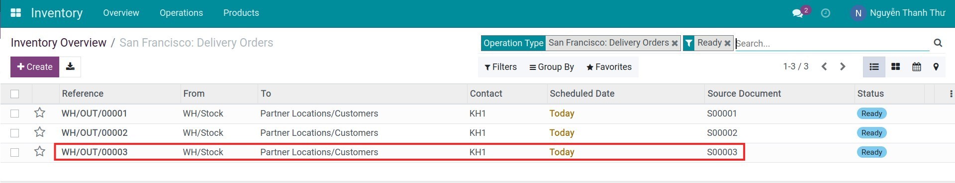The height and width of the screenshot is (183, 955).
Task: Open the Products menu
Action: pos(241,13)
